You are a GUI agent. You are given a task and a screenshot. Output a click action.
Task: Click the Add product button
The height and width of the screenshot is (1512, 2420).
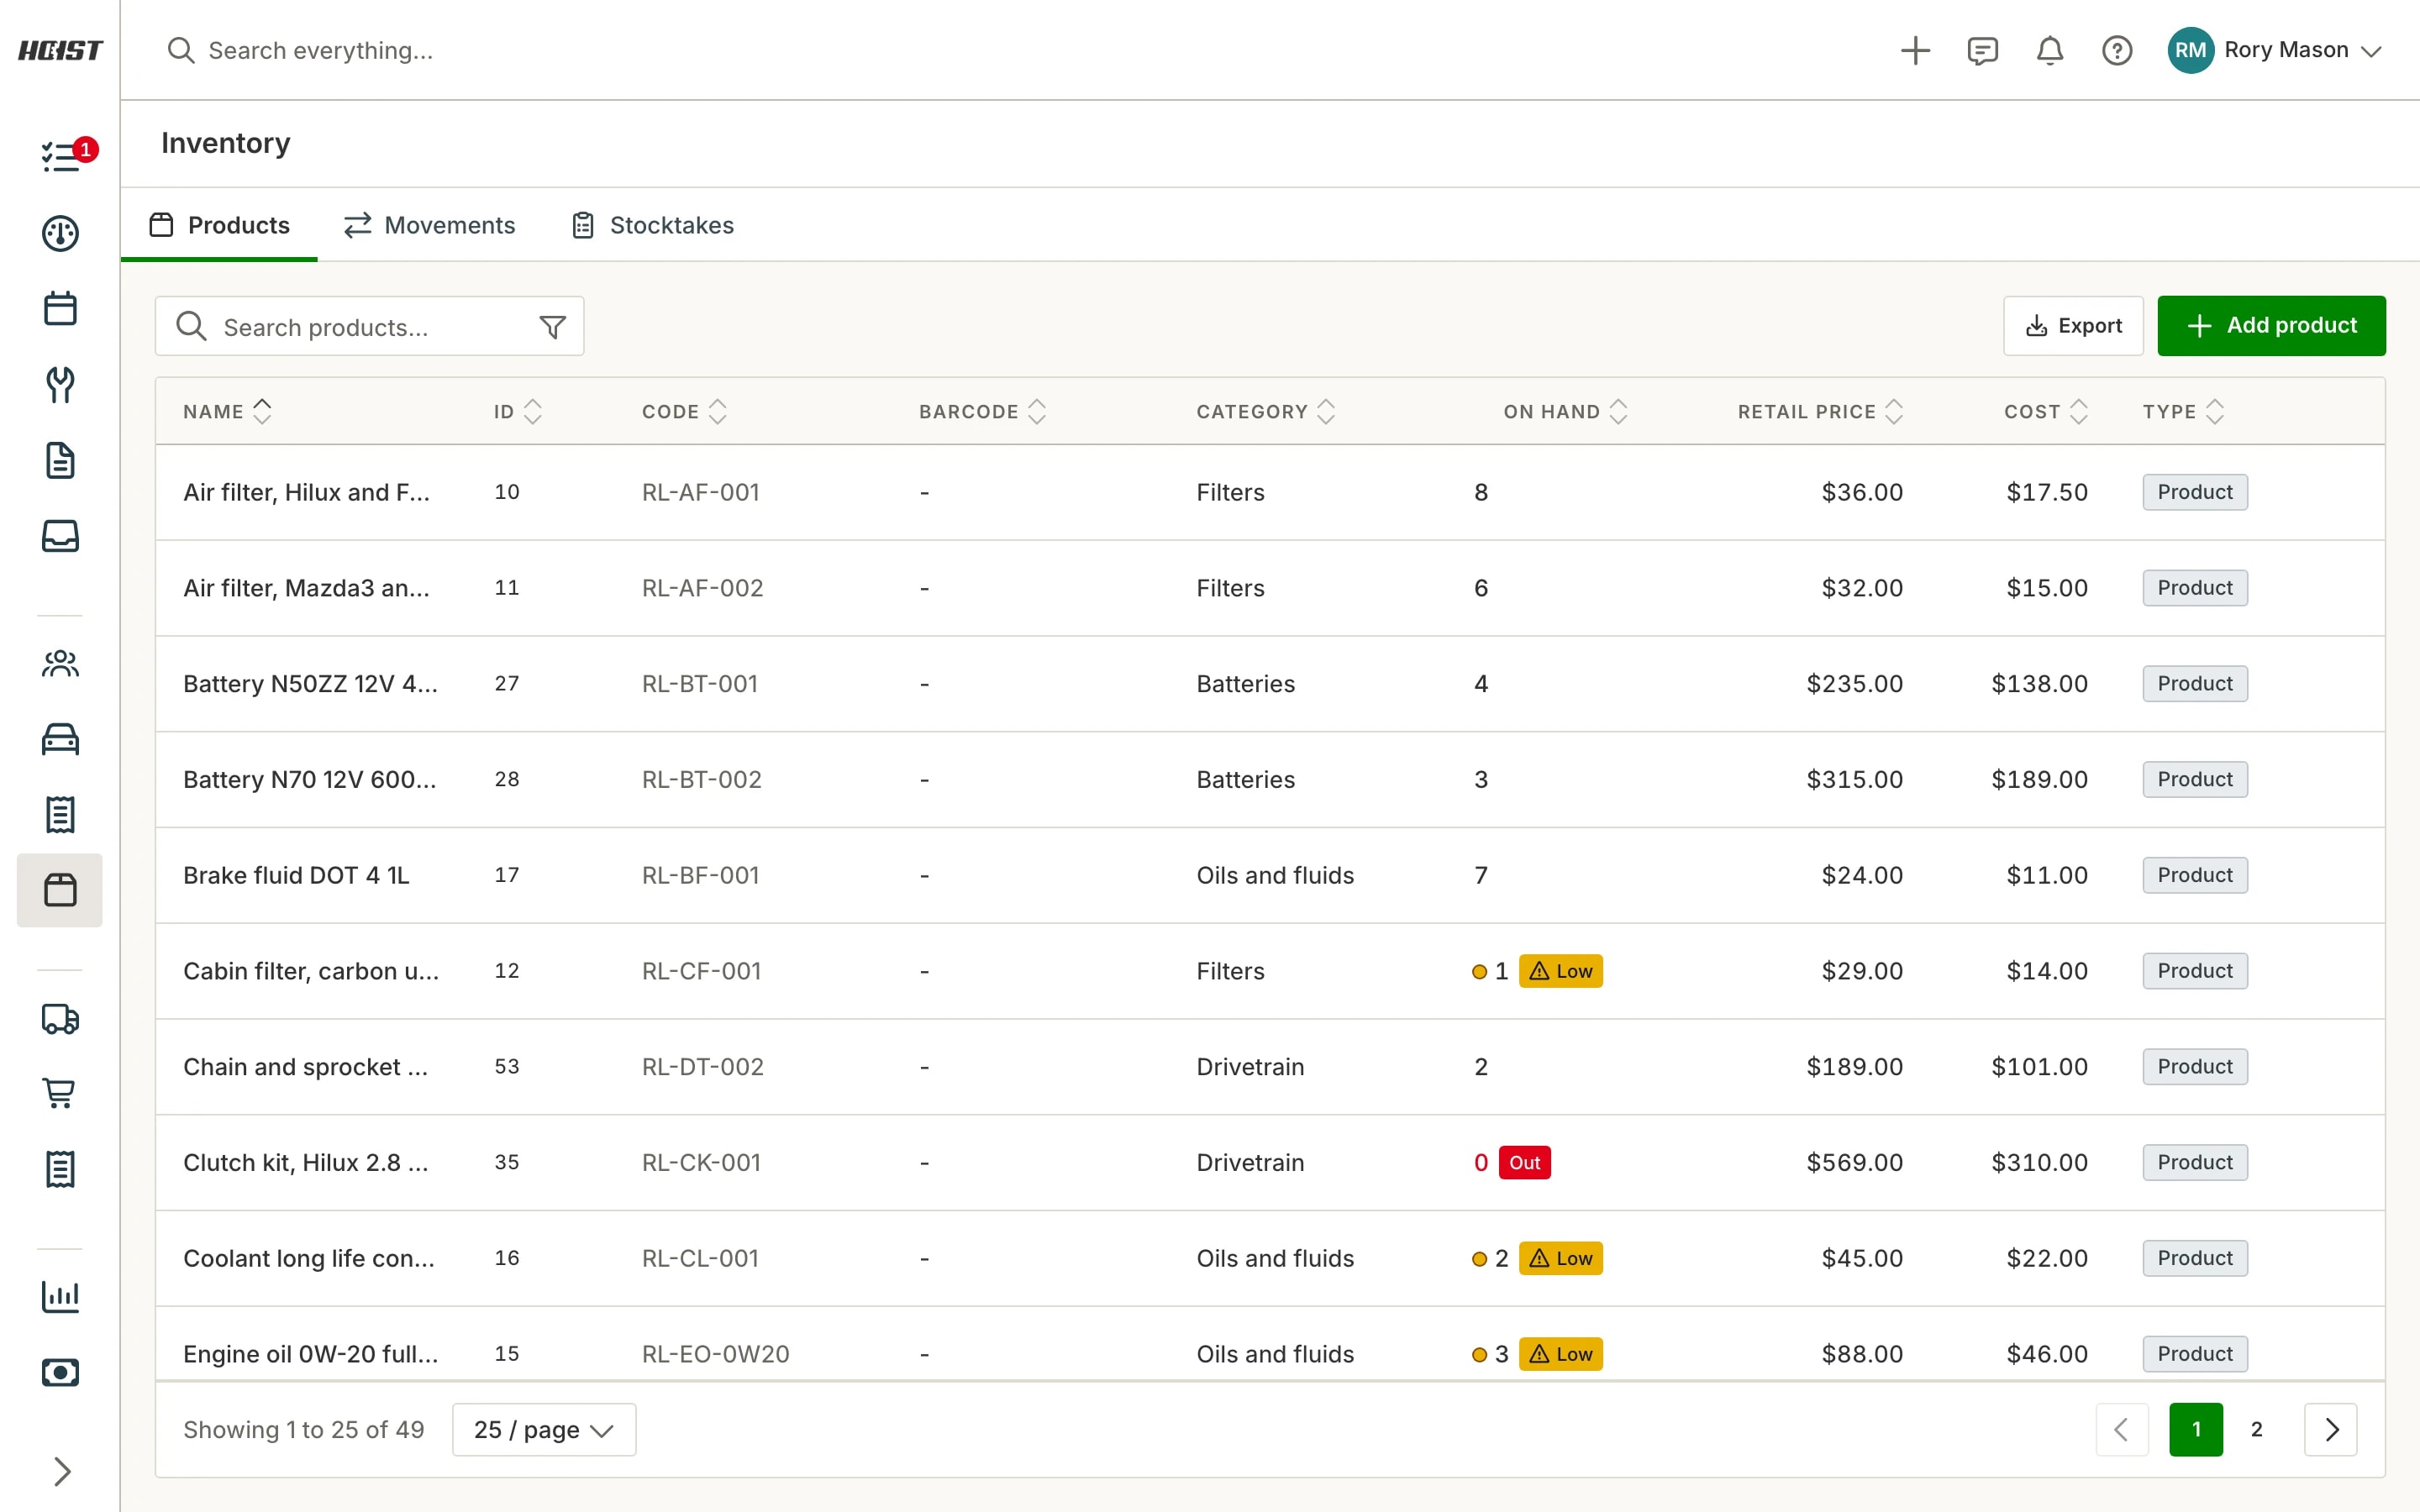[2271, 325]
